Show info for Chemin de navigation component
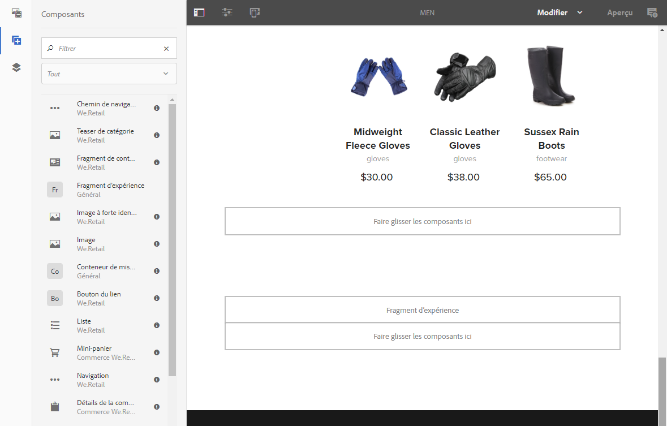667x426 pixels. [157, 108]
